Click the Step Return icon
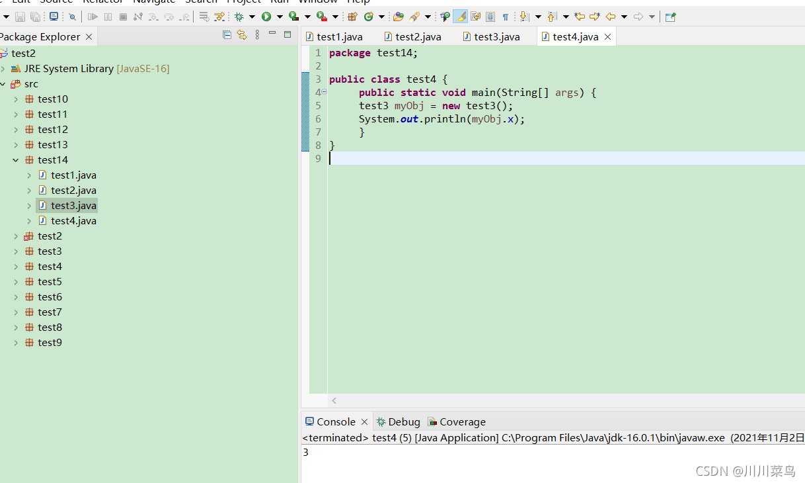 pyautogui.click(x=184, y=17)
